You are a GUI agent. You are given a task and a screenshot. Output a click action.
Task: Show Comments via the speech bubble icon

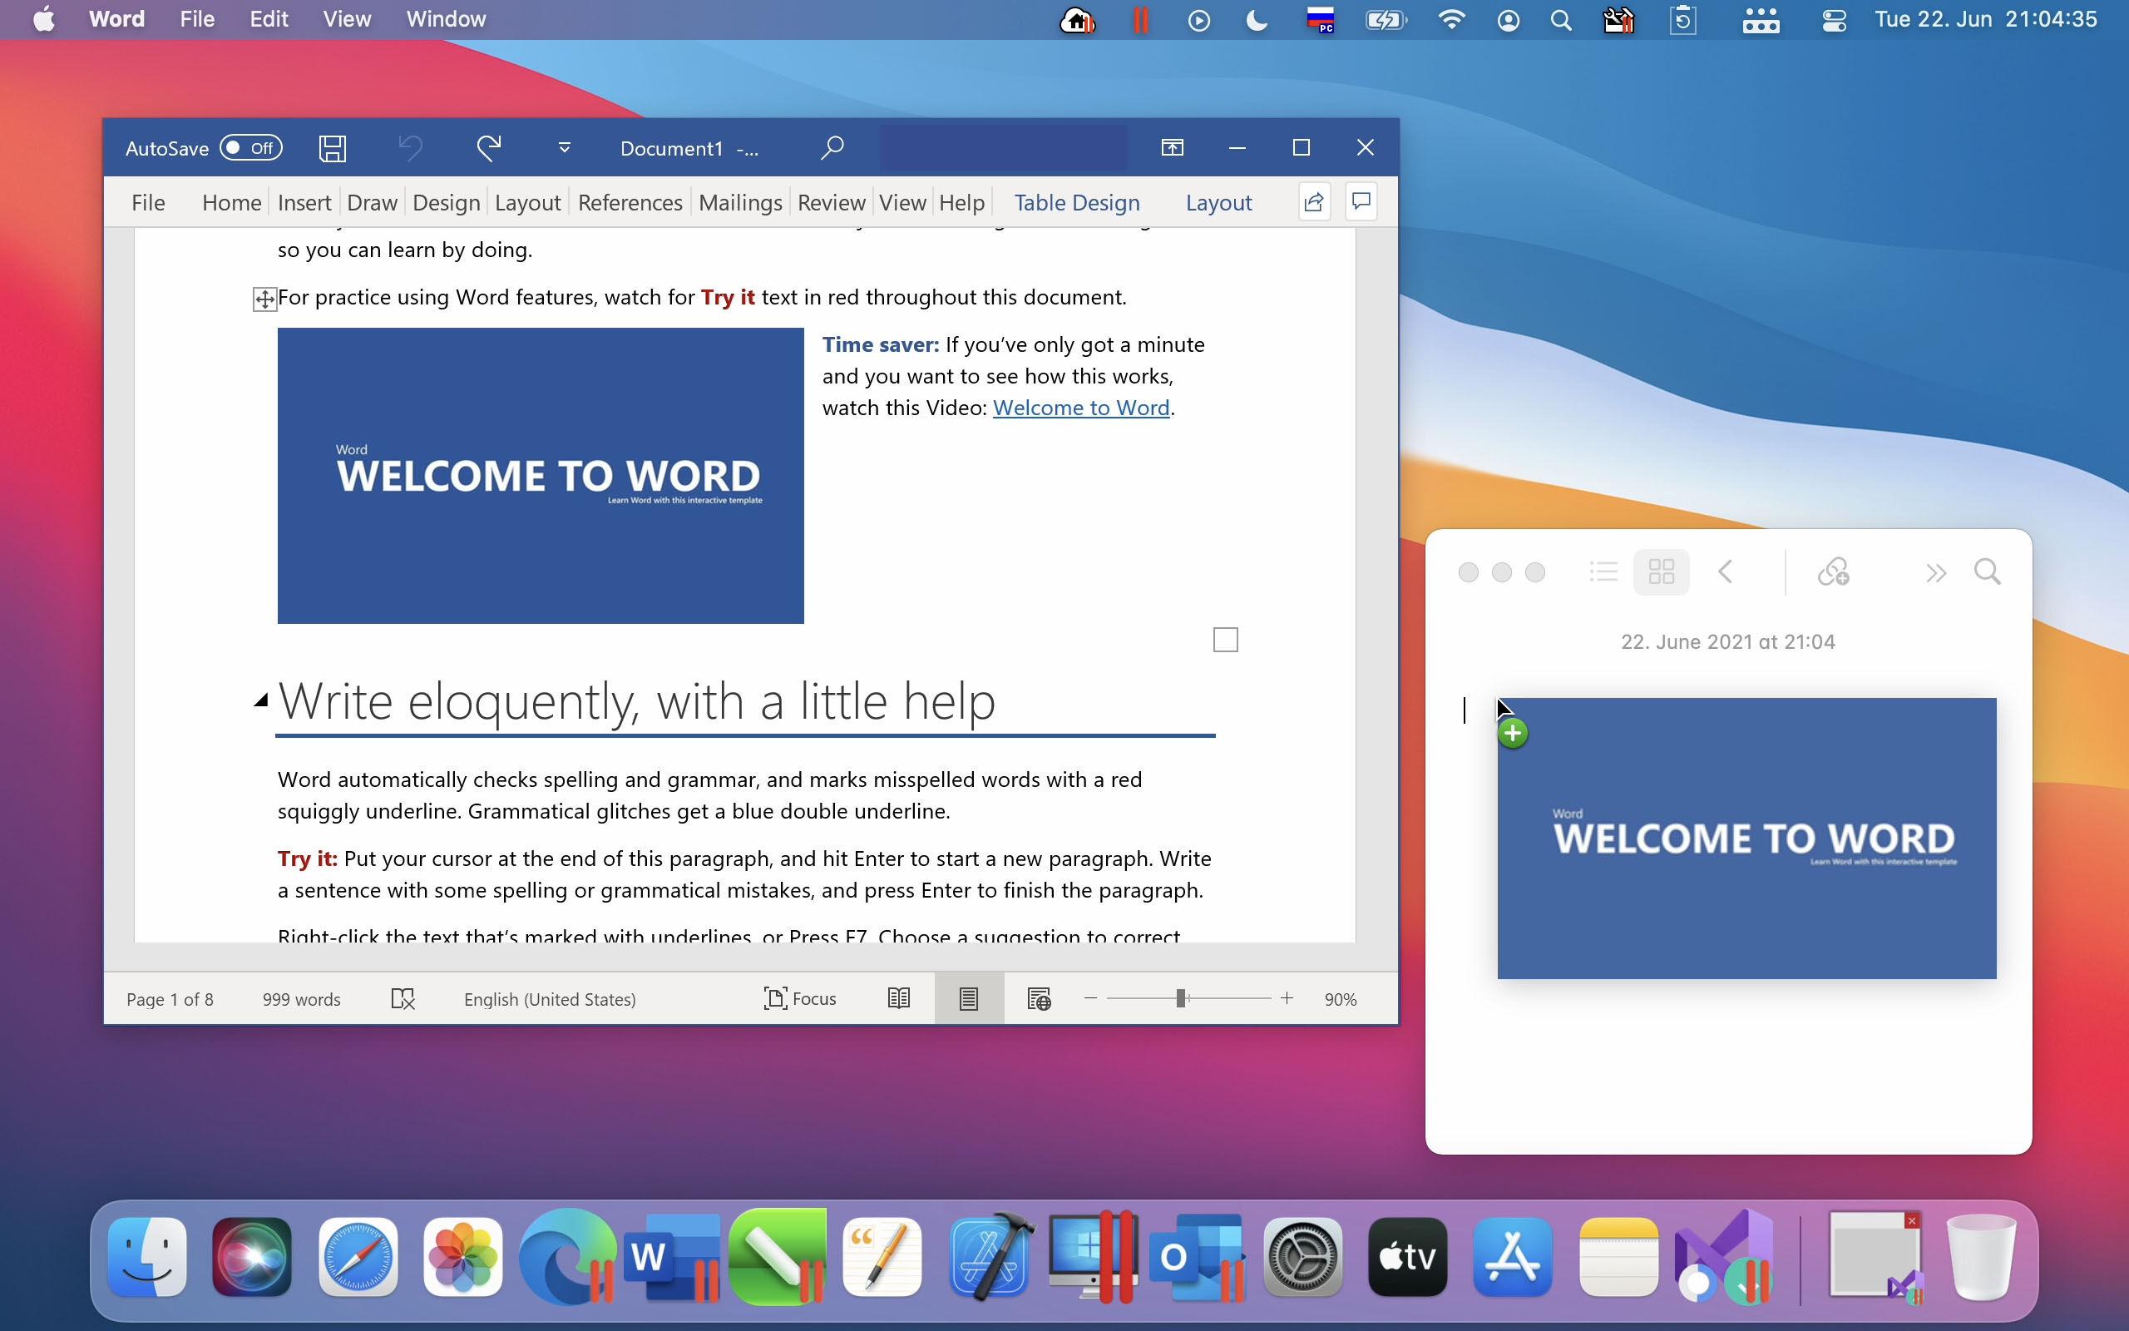pyautogui.click(x=1360, y=200)
